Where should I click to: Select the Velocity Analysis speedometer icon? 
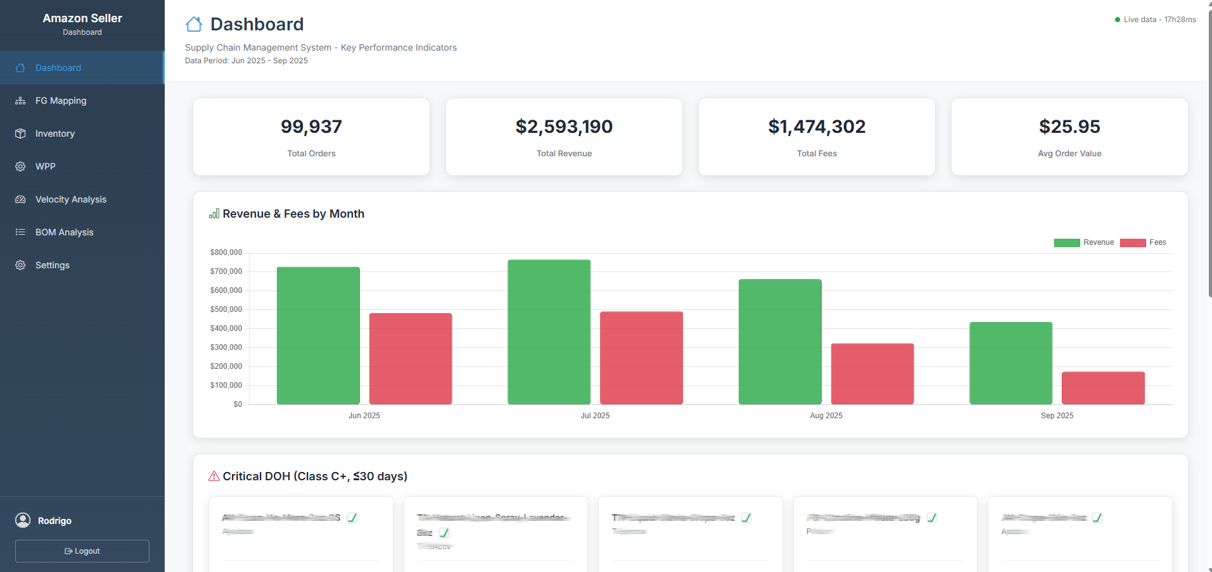pyautogui.click(x=20, y=199)
